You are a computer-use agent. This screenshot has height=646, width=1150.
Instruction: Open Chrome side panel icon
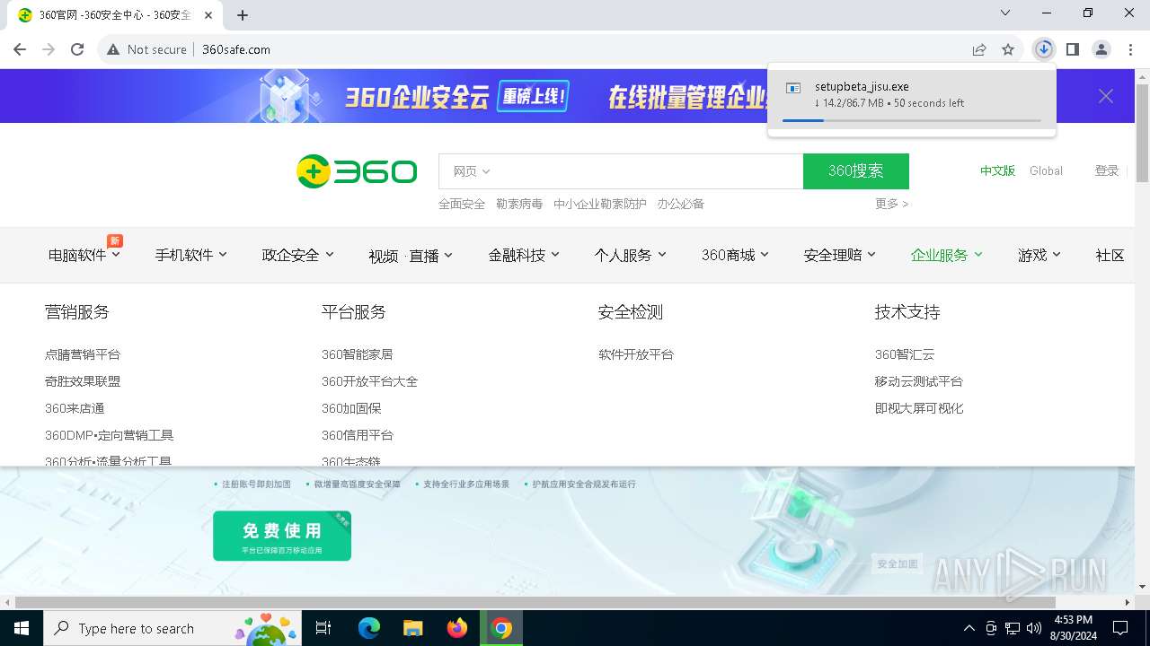tap(1072, 49)
